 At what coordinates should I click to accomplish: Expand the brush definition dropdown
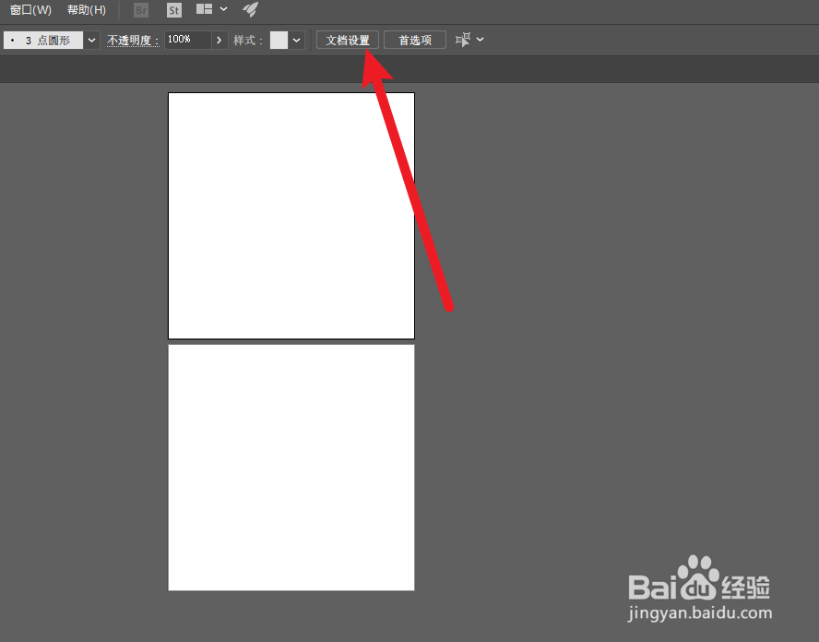click(91, 41)
